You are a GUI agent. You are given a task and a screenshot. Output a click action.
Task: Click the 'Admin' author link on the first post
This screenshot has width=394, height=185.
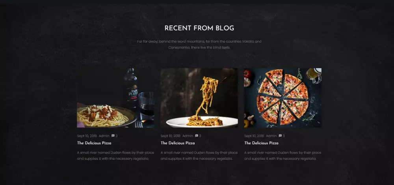click(104, 136)
